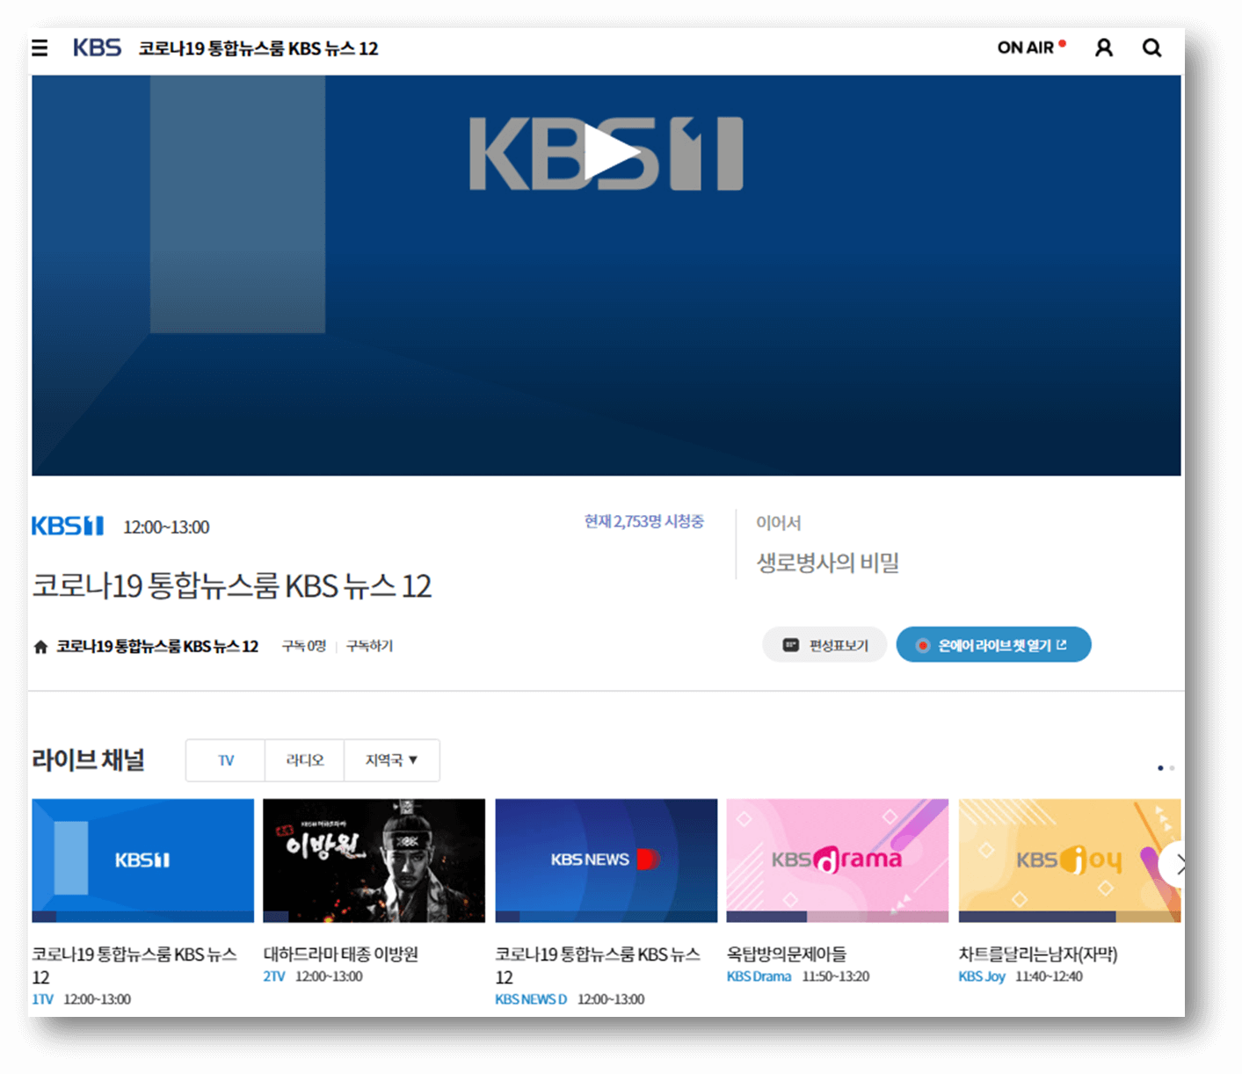
Task: Click the 2TV channel label
Action: pos(274,976)
